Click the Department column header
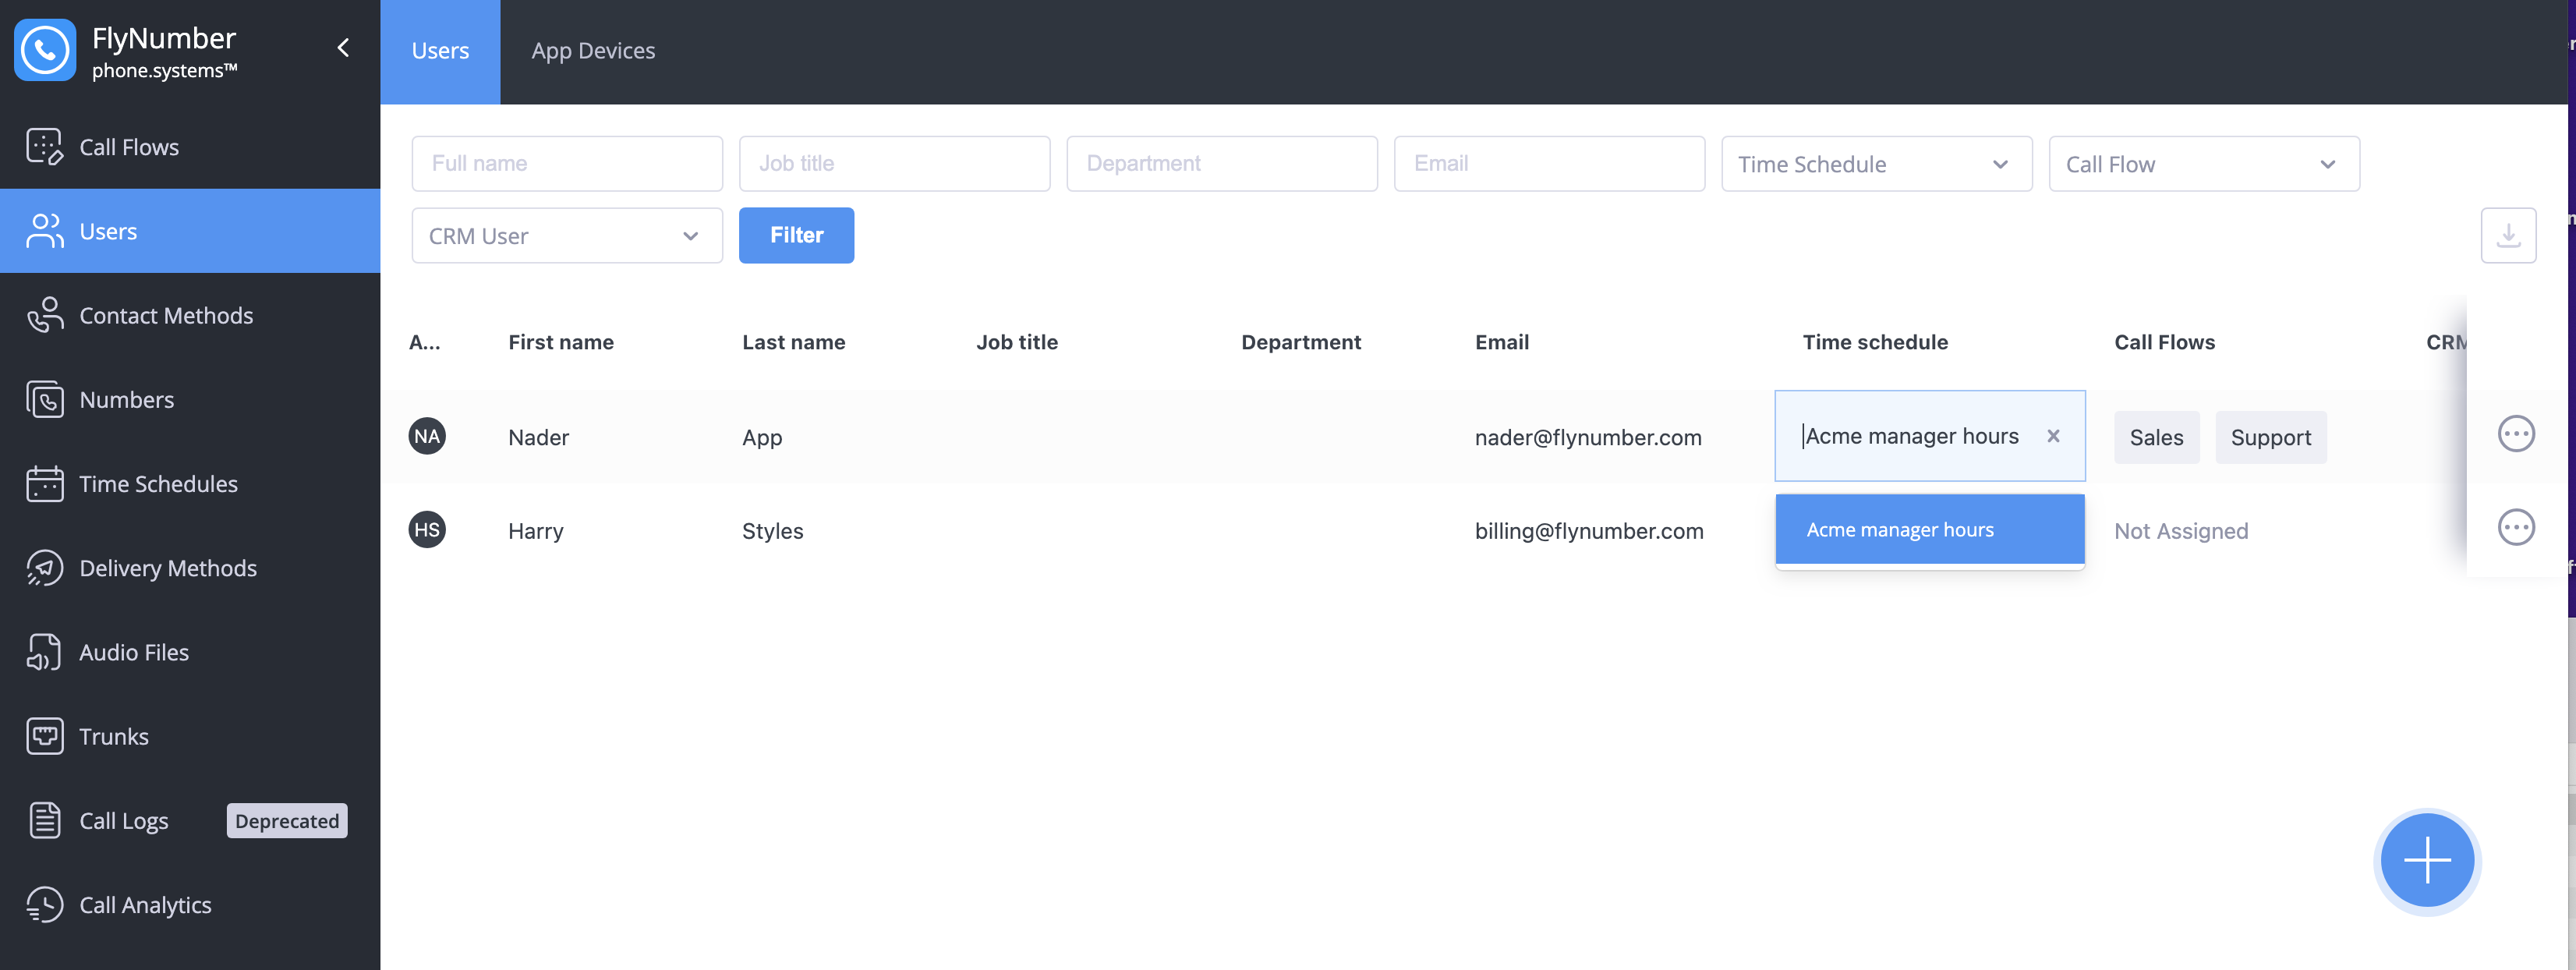This screenshot has height=970, width=2576. 1301,342
